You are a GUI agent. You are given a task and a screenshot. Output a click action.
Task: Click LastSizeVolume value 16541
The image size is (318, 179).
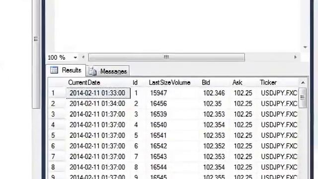[159, 135]
